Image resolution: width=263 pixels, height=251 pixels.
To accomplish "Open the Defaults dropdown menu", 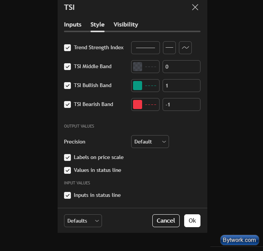I will tap(83, 221).
